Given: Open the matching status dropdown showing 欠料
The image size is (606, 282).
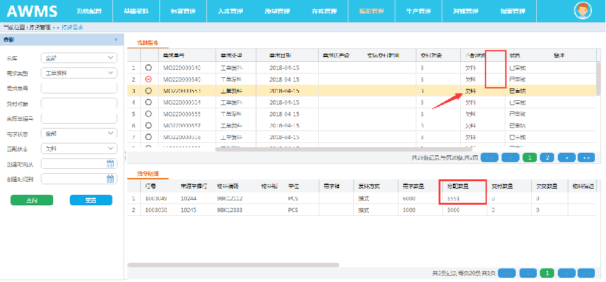Looking at the screenshot, I should [x=78, y=148].
